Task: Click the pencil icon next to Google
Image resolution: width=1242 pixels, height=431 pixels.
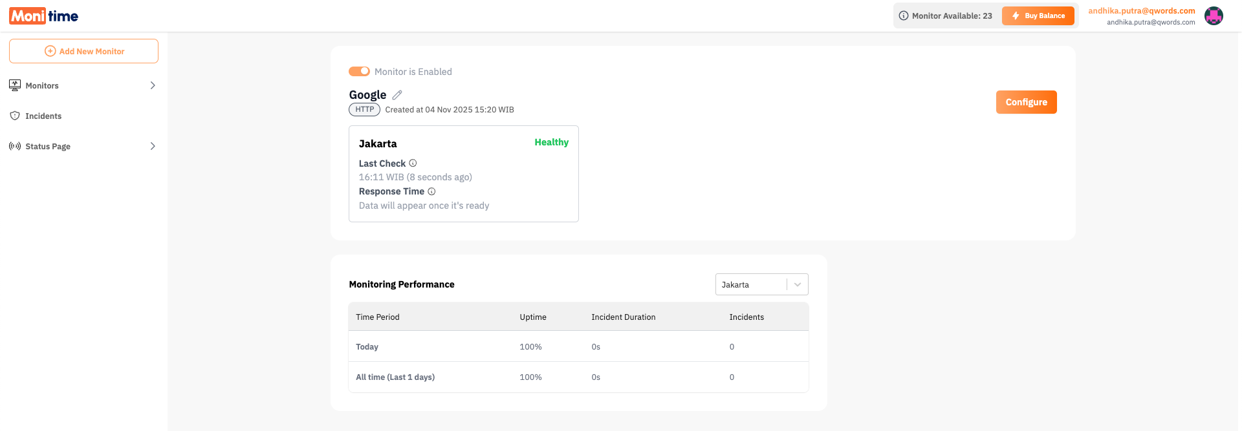Action: [x=397, y=95]
